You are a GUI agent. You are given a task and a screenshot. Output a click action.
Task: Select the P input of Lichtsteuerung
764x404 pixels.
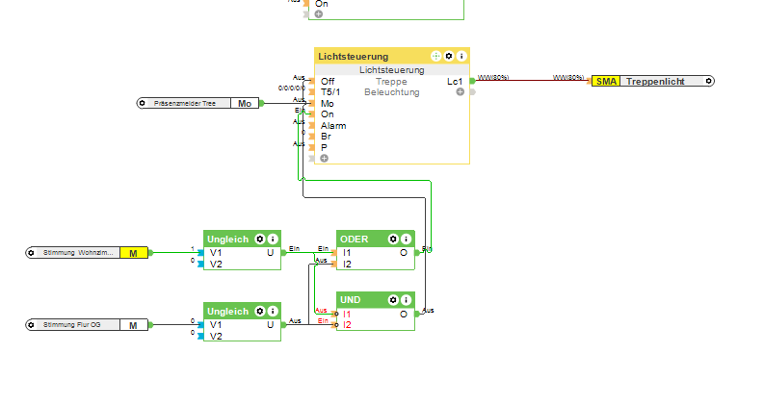pos(324,147)
